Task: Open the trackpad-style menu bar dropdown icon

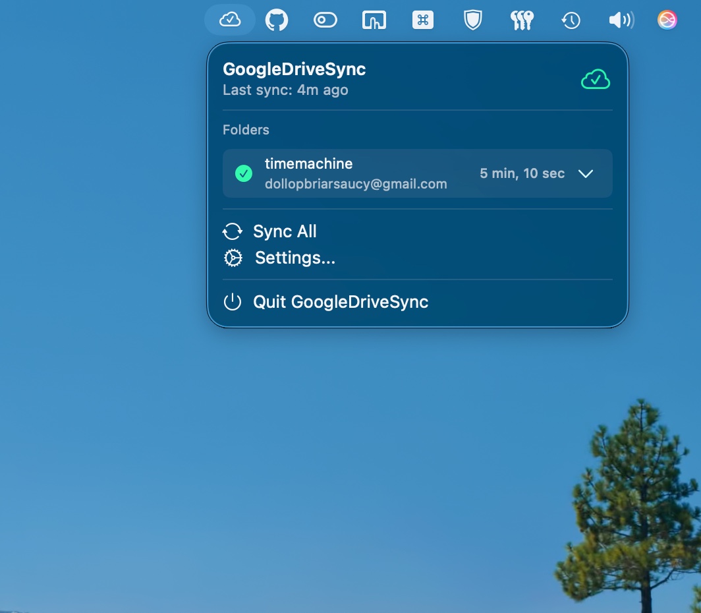Action: tap(374, 20)
